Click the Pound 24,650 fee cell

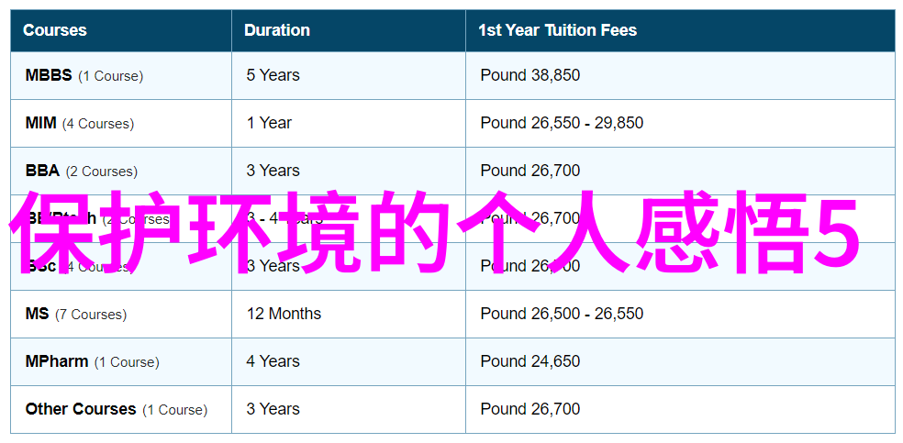tap(530, 361)
